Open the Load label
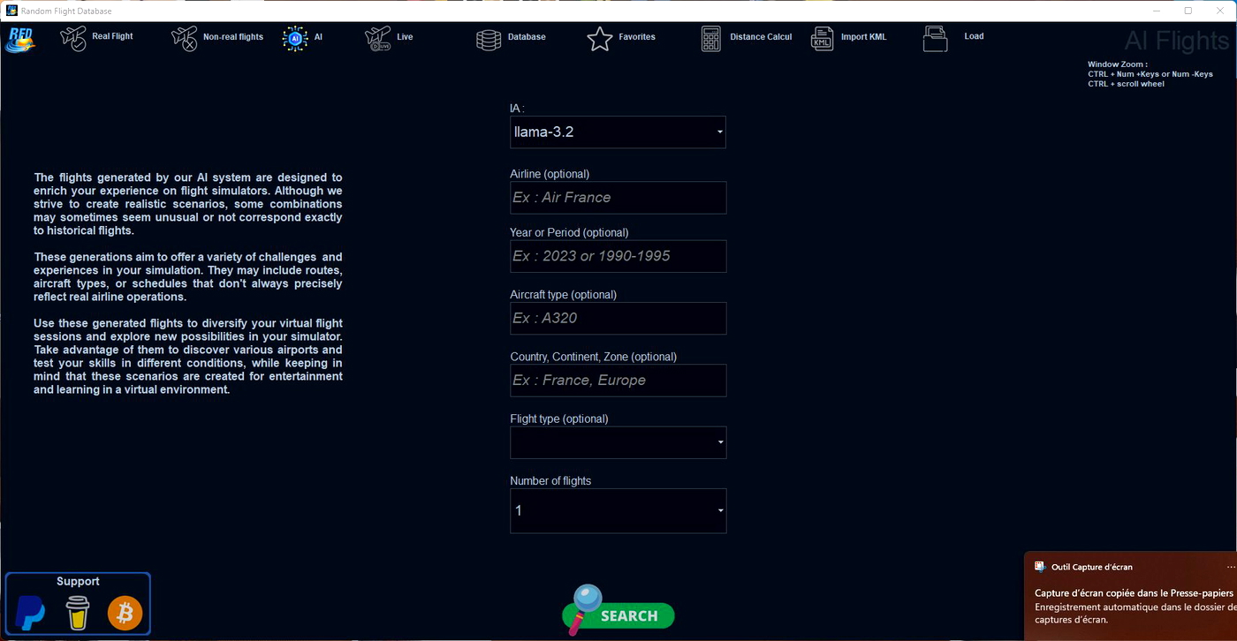The image size is (1237, 641). point(974,37)
